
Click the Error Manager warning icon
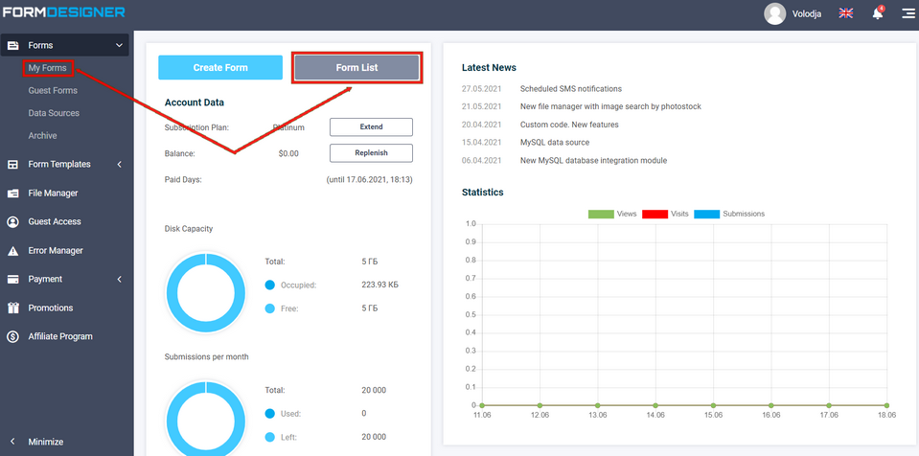(13, 251)
